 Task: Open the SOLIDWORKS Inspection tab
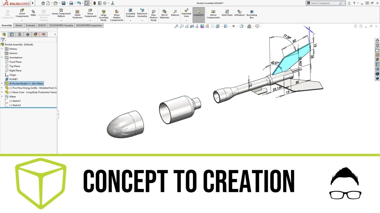tap(89, 25)
